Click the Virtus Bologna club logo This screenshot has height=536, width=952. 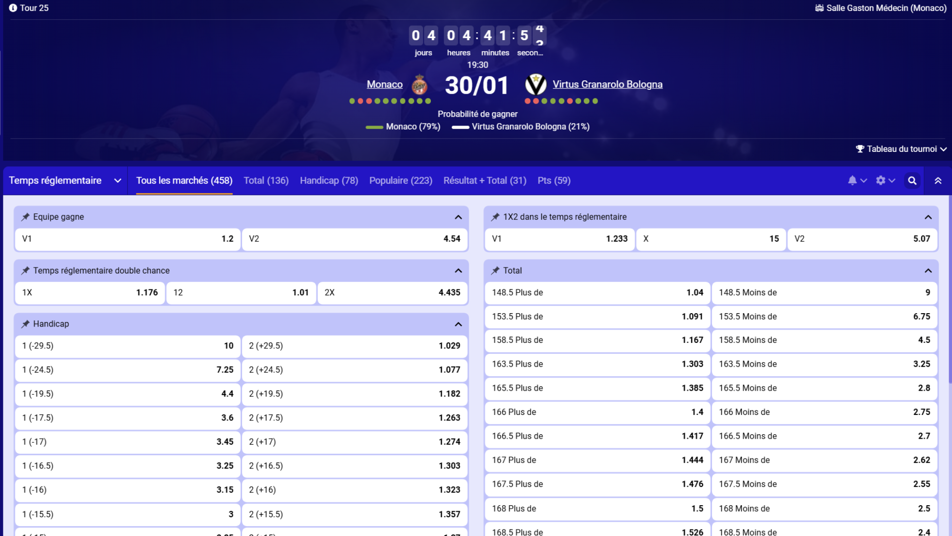pos(536,84)
